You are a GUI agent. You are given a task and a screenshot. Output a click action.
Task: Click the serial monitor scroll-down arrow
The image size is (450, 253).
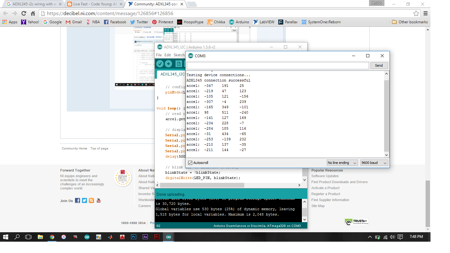pyautogui.click(x=387, y=155)
